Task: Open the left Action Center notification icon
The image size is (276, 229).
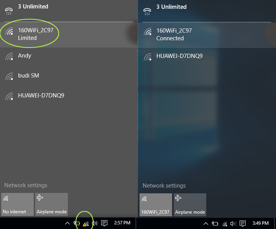Action: [104, 223]
